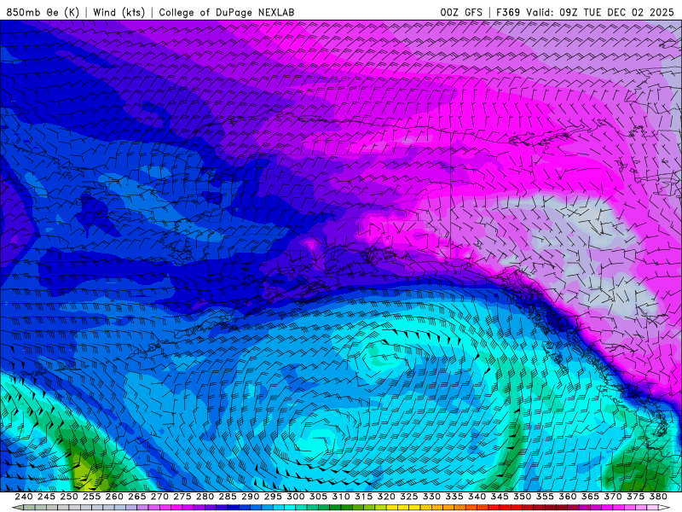This screenshot has height=512, width=682.
Task: Select the 335 value on the color scale
Action: 454,497
